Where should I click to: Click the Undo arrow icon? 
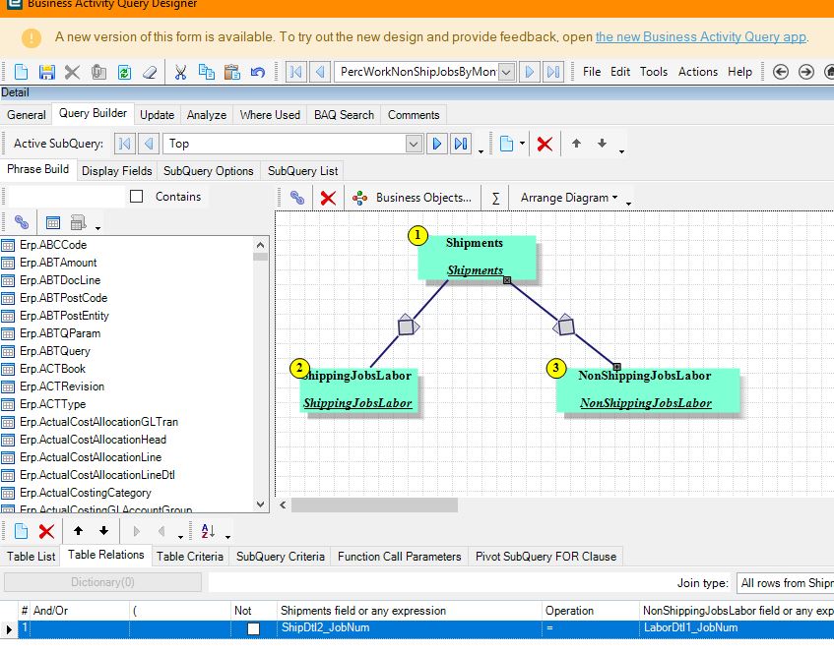pos(258,72)
